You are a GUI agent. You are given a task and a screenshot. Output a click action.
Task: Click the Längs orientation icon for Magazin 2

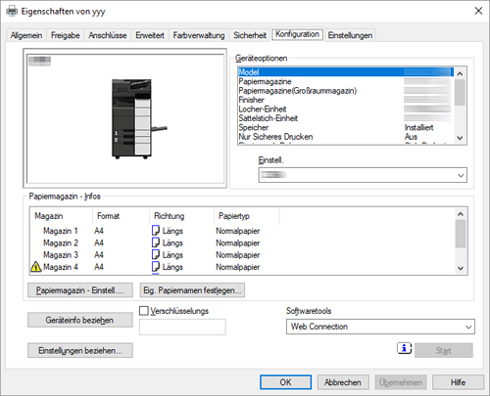(156, 242)
